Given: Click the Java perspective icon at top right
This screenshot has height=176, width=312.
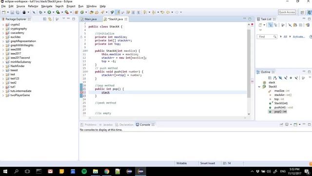Looking at the screenshot, I should pyautogui.click(x=309, y=12).
